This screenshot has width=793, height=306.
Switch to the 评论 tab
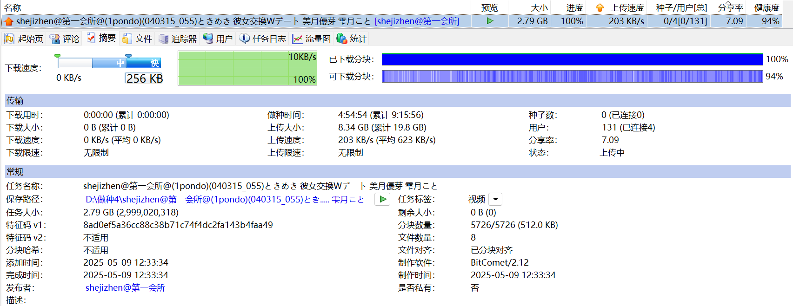tap(65, 39)
